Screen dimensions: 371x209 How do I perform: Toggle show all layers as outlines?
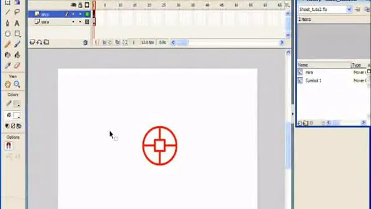click(87, 5)
